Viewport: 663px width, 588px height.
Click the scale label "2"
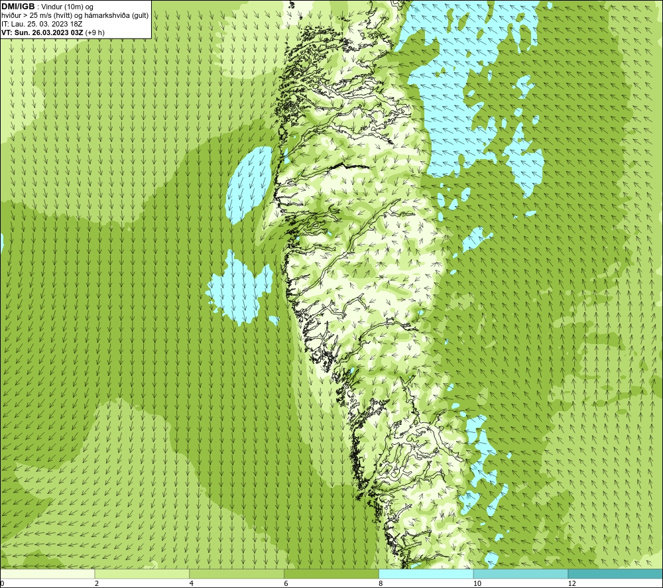coord(97,584)
